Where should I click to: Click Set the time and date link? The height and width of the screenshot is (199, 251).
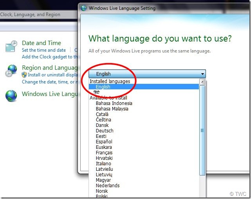[44, 50]
